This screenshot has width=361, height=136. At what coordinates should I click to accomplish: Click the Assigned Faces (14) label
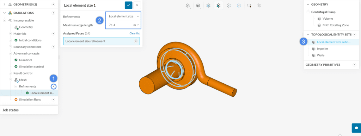[x=77, y=33]
